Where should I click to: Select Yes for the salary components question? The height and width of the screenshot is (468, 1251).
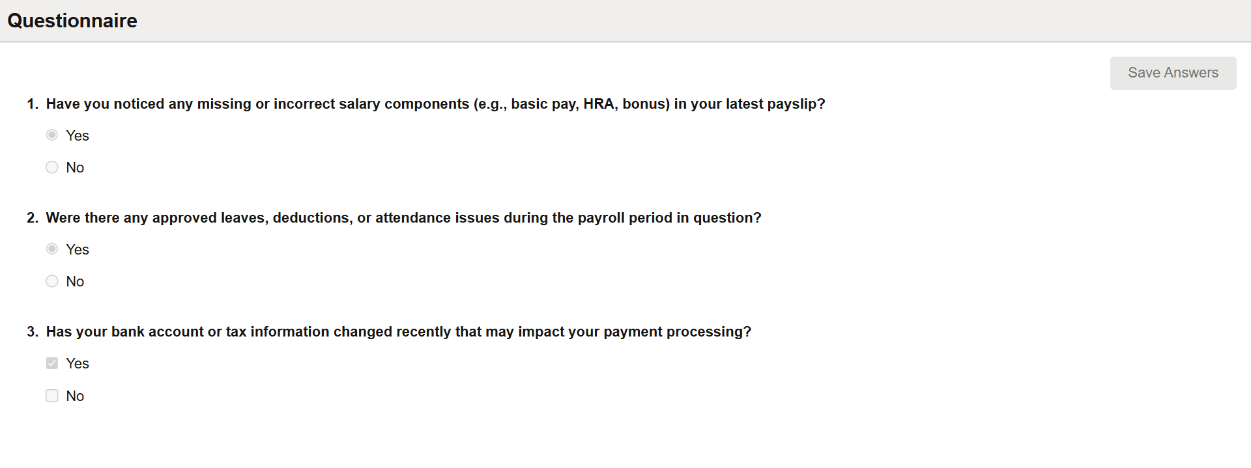52,135
